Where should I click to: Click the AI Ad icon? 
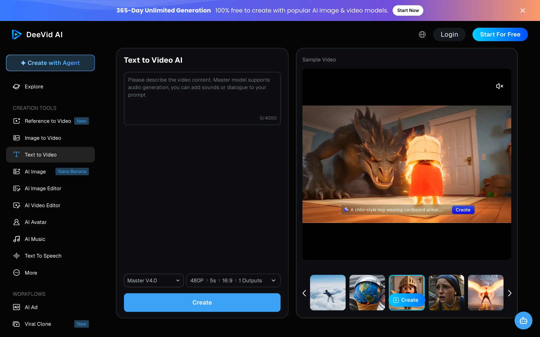16,307
